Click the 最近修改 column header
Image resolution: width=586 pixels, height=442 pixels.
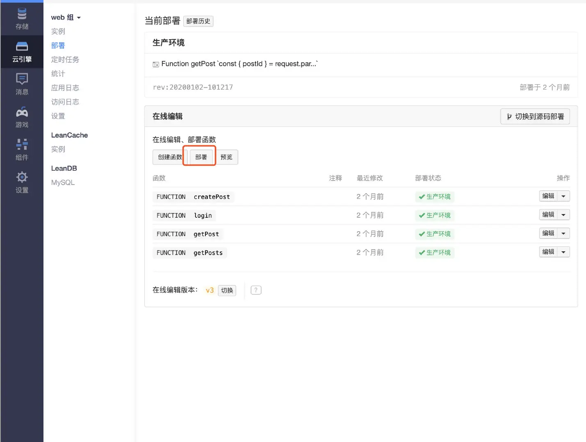click(369, 178)
